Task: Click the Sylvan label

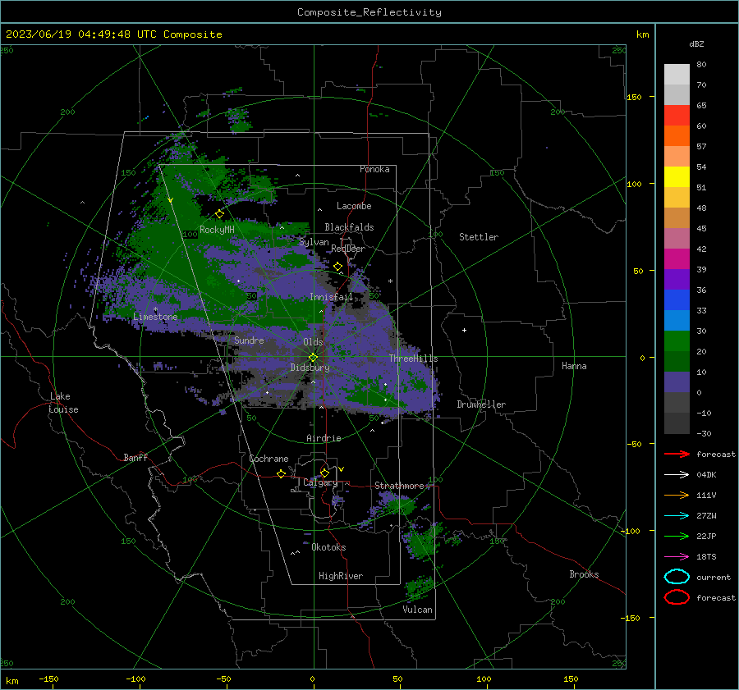Action: click(314, 242)
